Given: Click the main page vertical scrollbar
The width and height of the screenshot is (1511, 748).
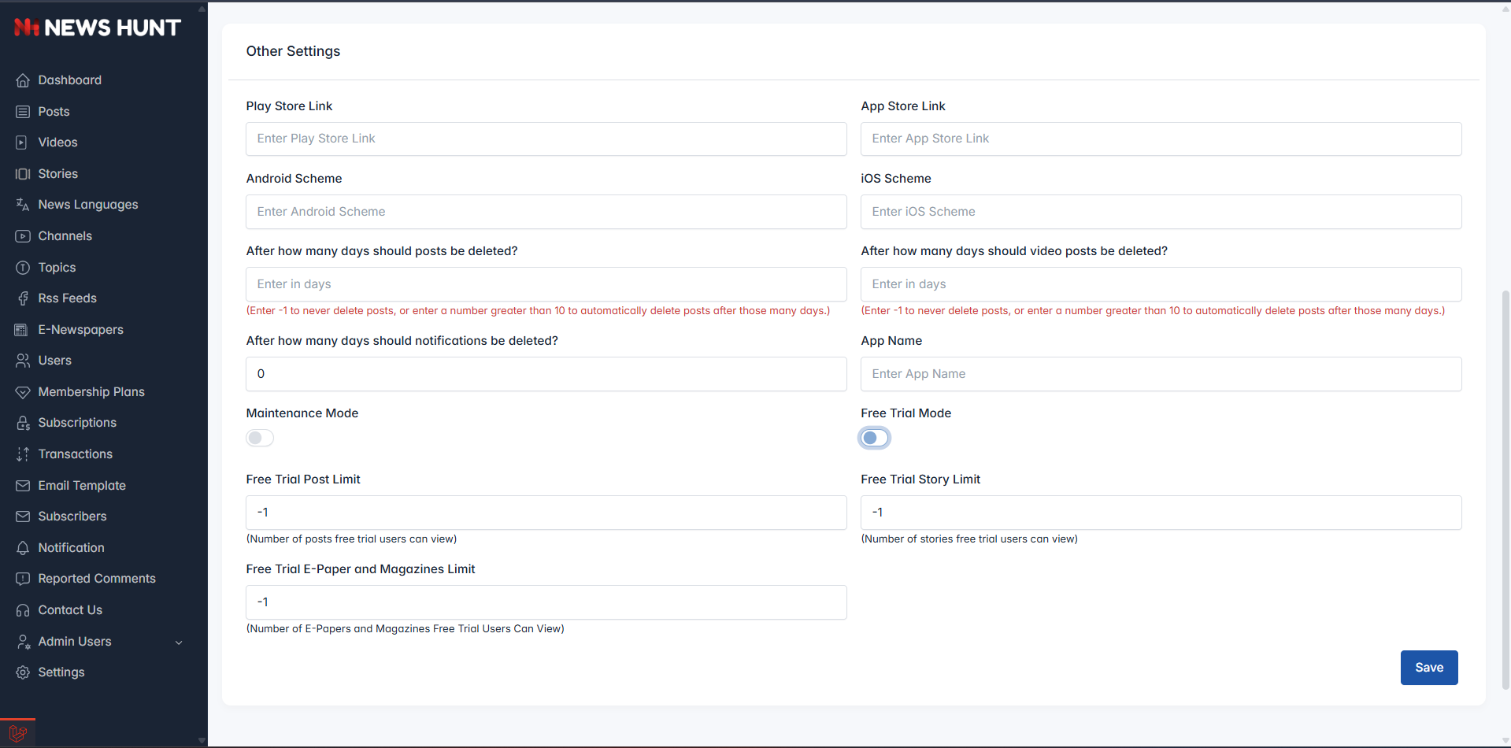Looking at the screenshot, I should (1505, 488).
